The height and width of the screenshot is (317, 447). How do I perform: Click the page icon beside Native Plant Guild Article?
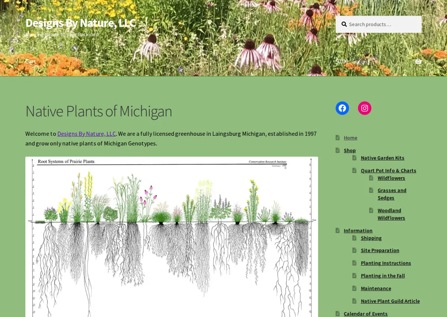[x=355, y=301]
